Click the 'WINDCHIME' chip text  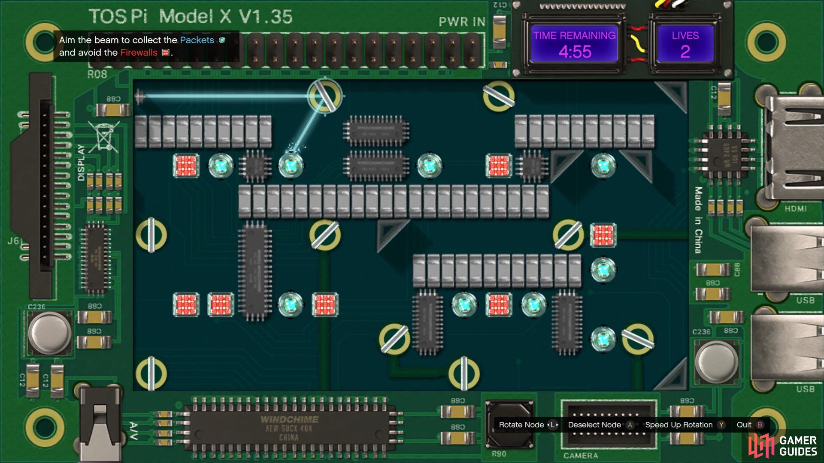tap(290, 419)
